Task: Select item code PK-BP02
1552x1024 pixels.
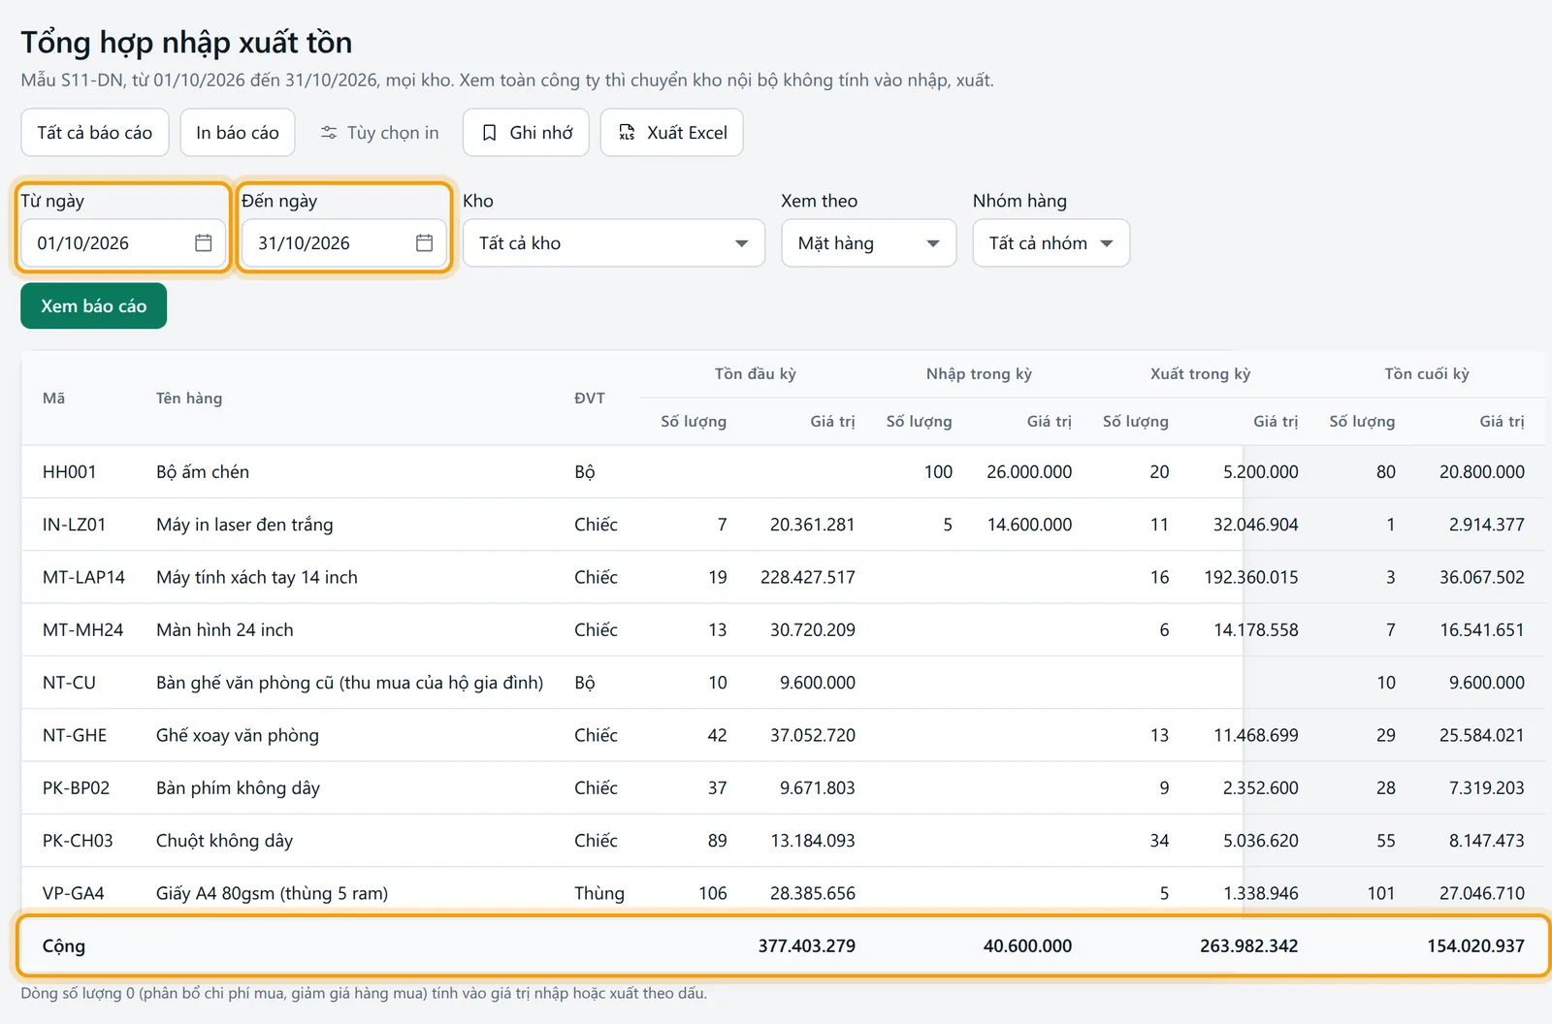Action: [x=77, y=787]
